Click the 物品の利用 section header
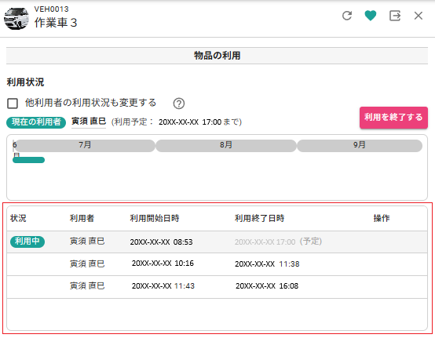 217,56
